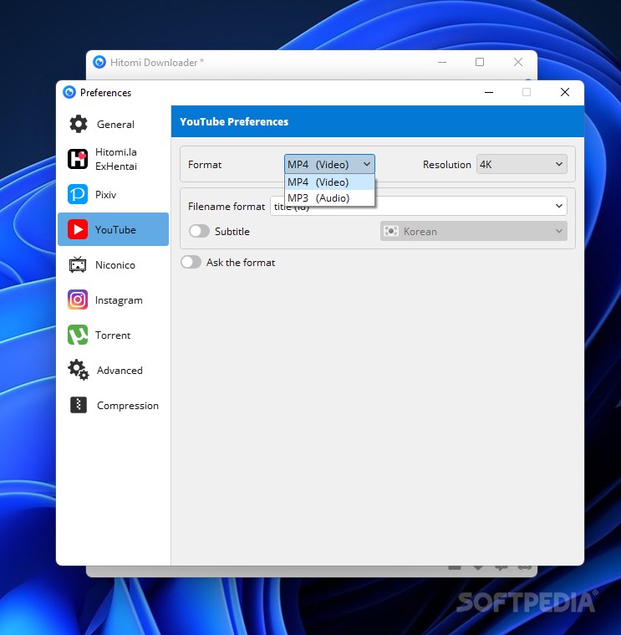Image resolution: width=621 pixels, height=635 pixels.
Task: Click the YouTube play icon in sidebar
Action: tap(78, 229)
